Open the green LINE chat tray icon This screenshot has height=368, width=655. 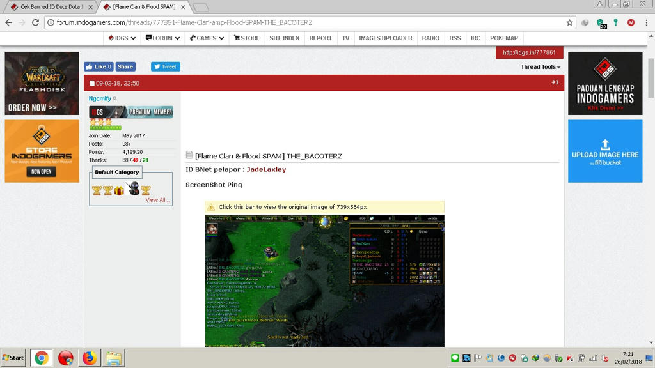(x=455, y=358)
